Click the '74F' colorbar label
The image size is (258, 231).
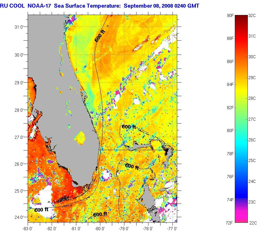[x=230, y=200]
